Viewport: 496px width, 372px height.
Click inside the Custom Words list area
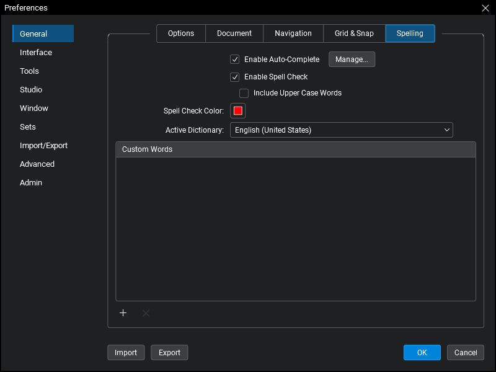(x=295, y=228)
